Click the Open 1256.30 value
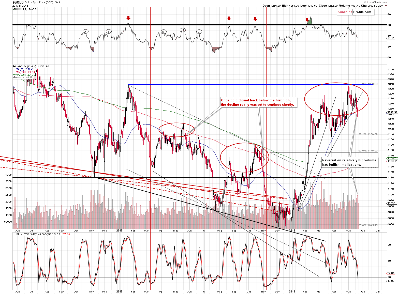This screenshot has height=294, width=398. pyautogui.click(x=272, y=6)
